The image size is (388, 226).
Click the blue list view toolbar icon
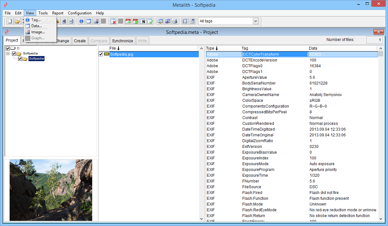pyautogui.click(x=185, y=21)
